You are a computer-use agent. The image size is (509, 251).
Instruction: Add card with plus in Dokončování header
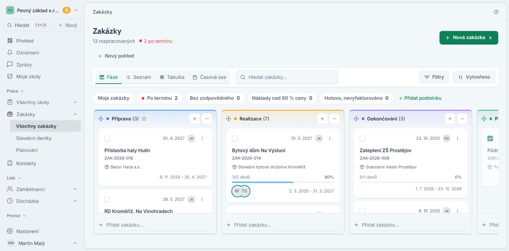[450, 119]
